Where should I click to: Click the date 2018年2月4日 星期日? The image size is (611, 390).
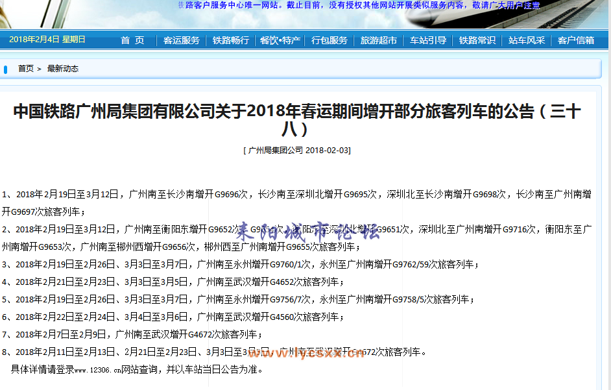tap(47, 40)
